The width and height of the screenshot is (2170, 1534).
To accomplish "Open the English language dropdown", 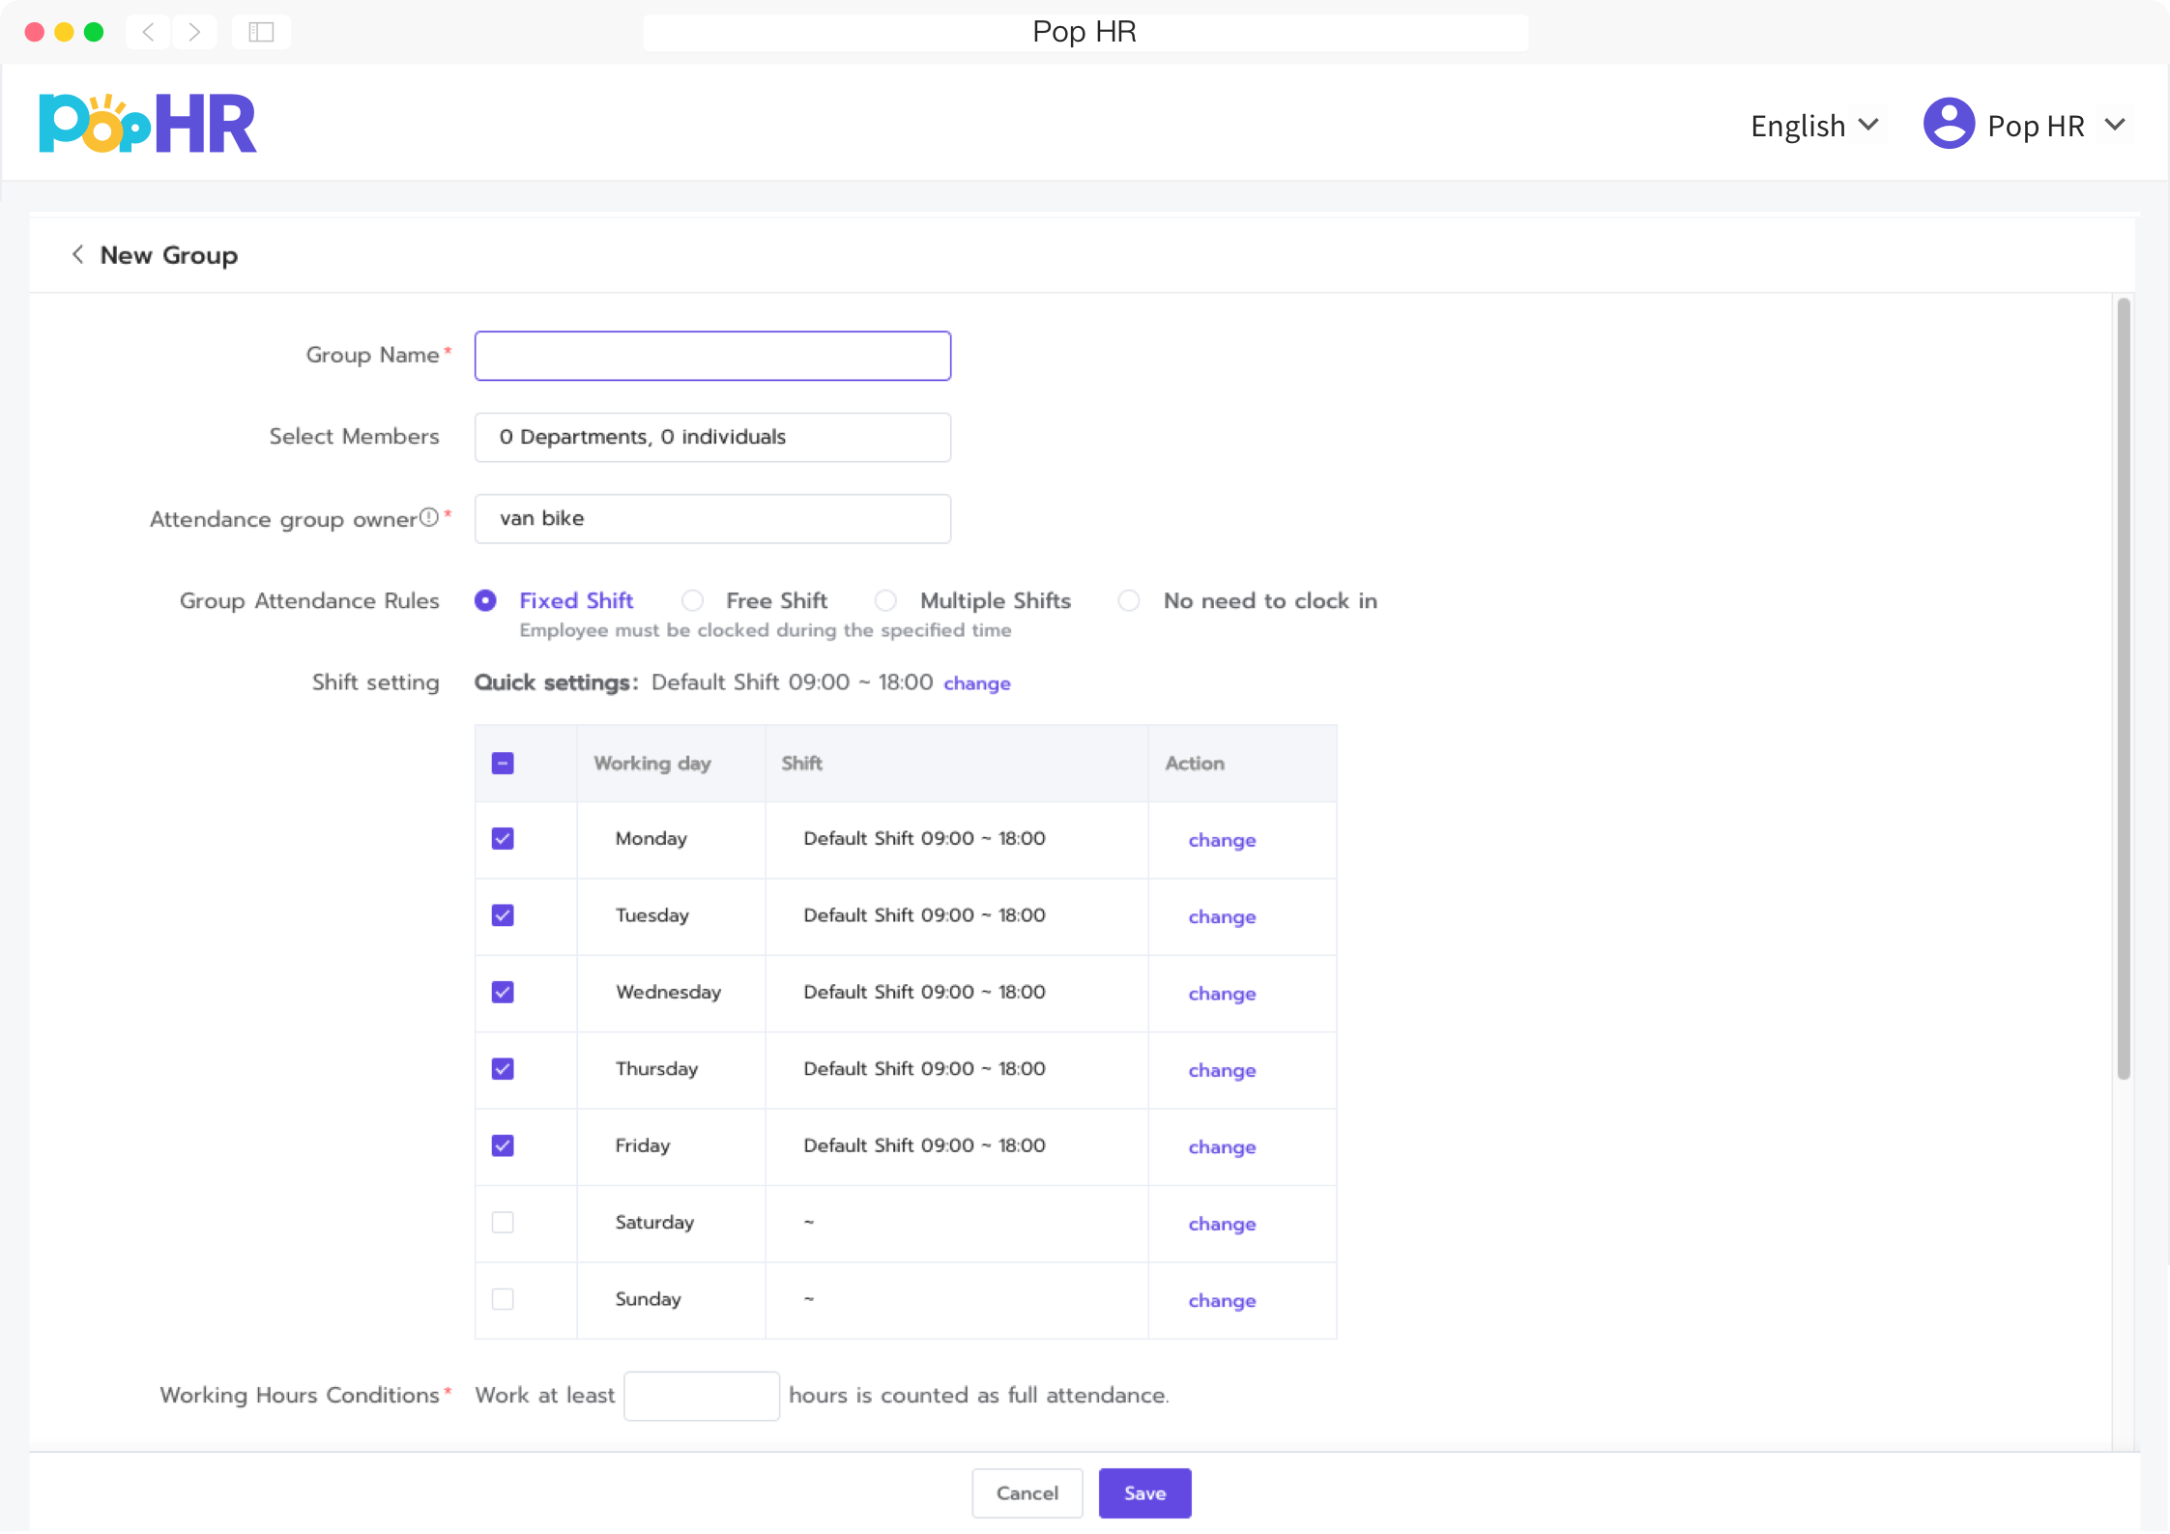I will tap(1814, 126).
